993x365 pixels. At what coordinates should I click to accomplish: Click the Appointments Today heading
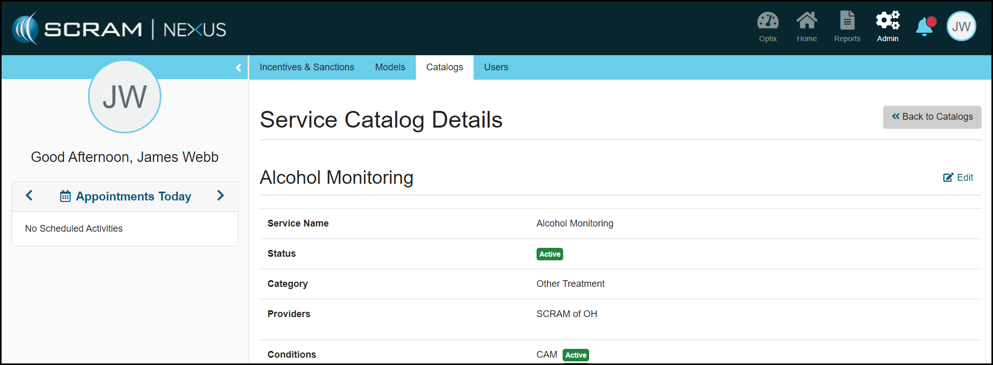pos(133,196)
